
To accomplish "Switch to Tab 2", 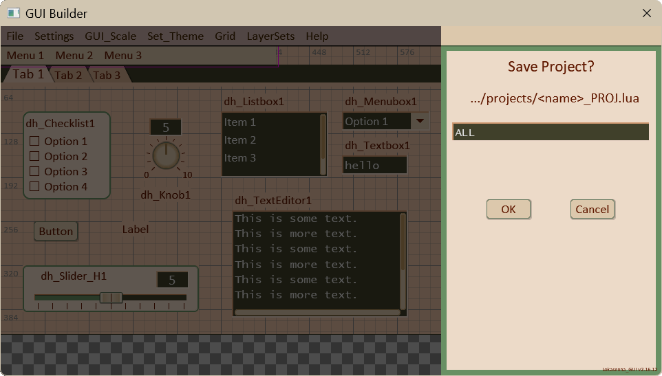I will 68,75.
